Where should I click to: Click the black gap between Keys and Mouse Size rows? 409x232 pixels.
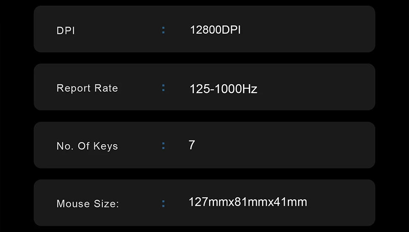click(204, 174)
